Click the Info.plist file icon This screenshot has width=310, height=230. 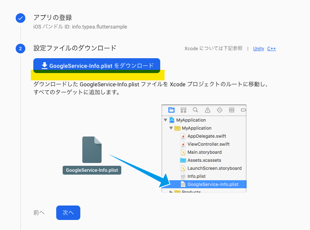(183, 176)
